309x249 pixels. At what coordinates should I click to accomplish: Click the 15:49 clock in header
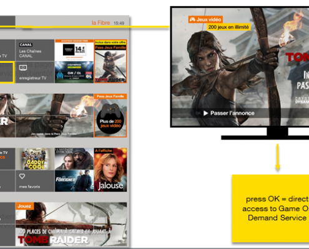[x=119, y=23]
